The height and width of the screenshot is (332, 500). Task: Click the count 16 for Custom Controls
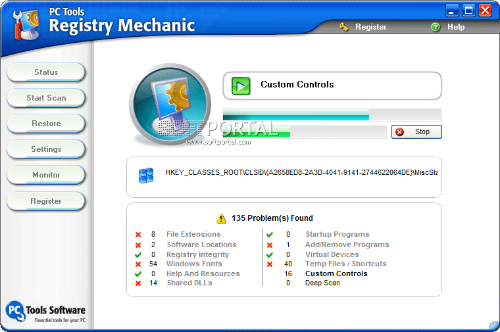click(x=288, y=273)
